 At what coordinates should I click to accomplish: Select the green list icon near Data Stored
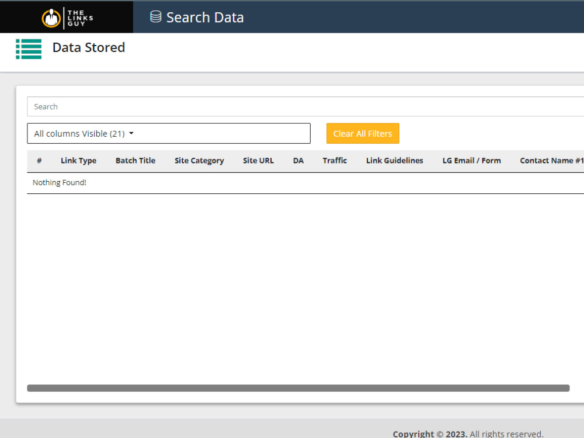coord(29,49)
